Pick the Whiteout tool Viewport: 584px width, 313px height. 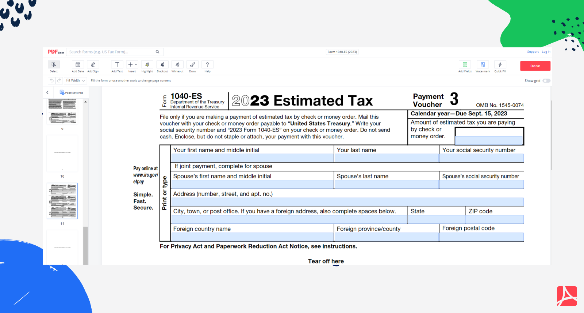coord(177,65)
